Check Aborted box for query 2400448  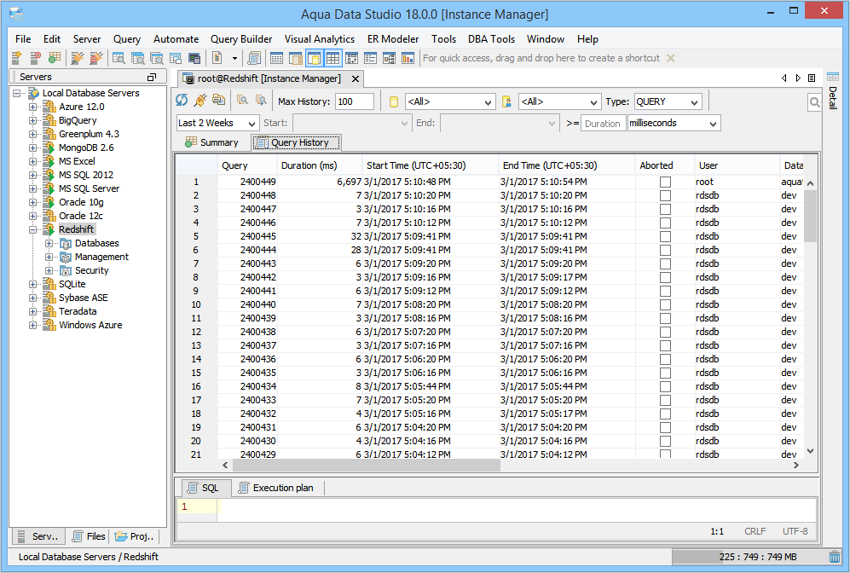click(665, 196)
